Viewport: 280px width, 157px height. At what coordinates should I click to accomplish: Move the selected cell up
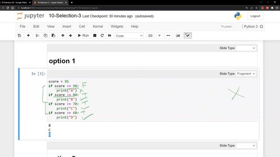(63, 35)
